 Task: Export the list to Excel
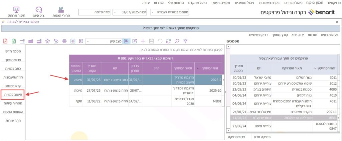(14, 41)
